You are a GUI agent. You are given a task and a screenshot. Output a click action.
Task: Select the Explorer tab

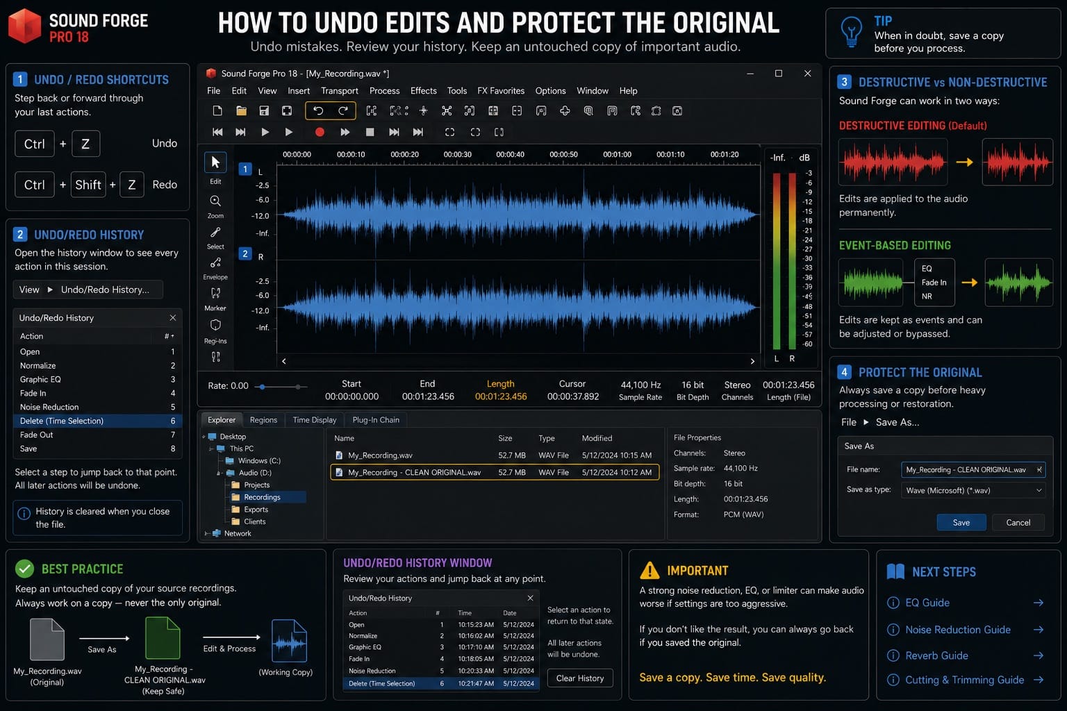click(222, 420)
